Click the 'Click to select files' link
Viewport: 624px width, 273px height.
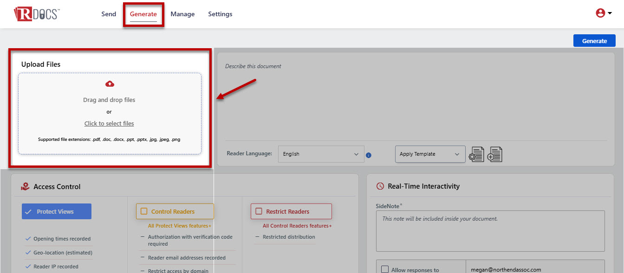109,124
